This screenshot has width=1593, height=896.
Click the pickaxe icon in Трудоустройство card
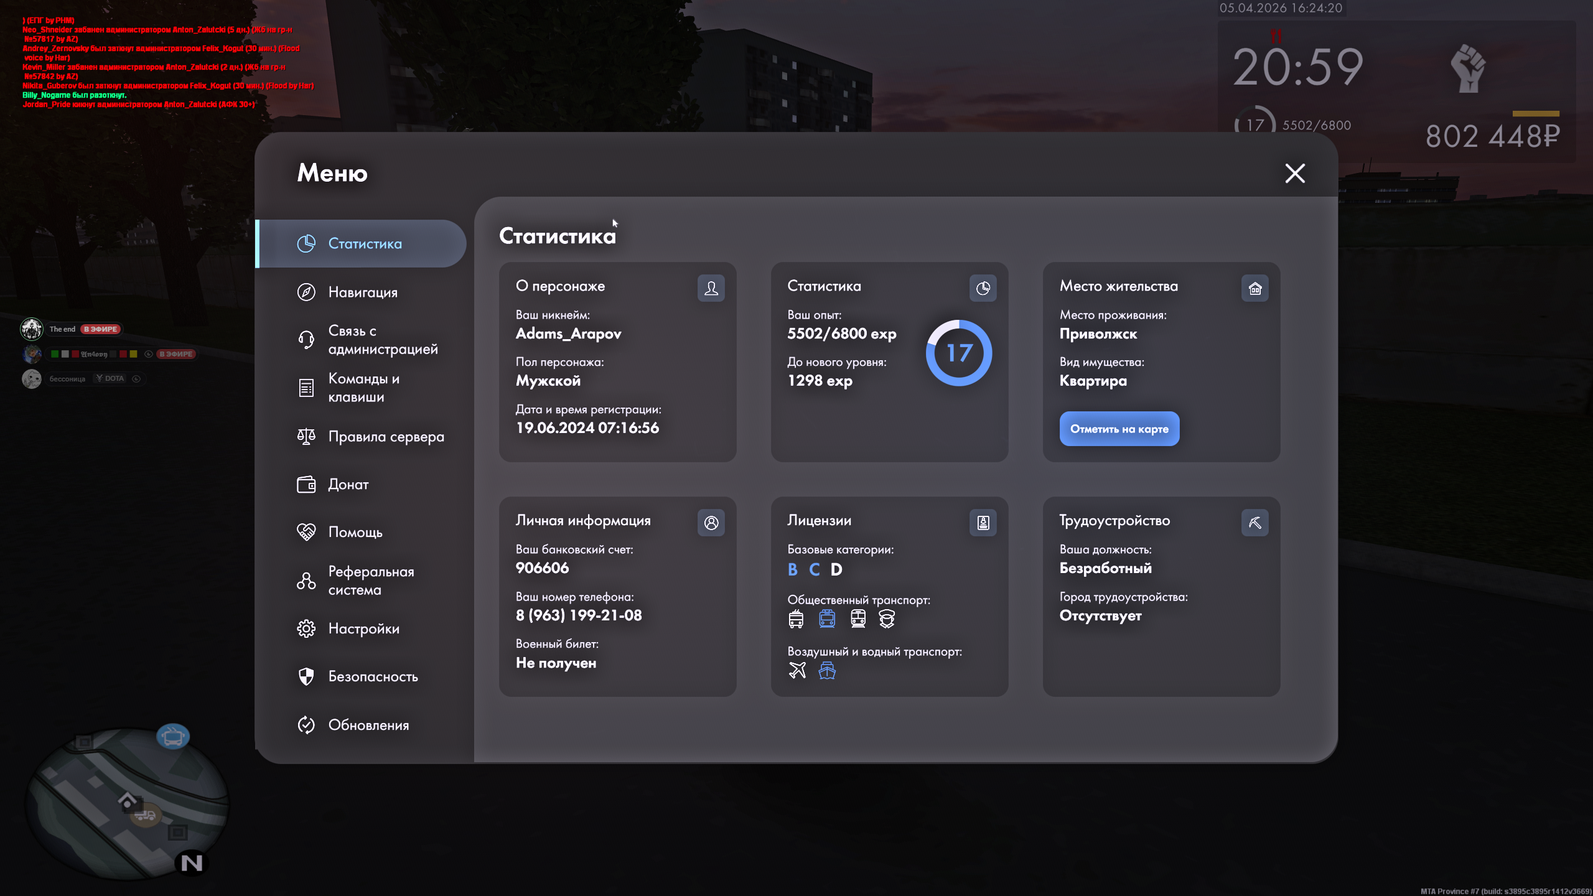(1254, 523)
